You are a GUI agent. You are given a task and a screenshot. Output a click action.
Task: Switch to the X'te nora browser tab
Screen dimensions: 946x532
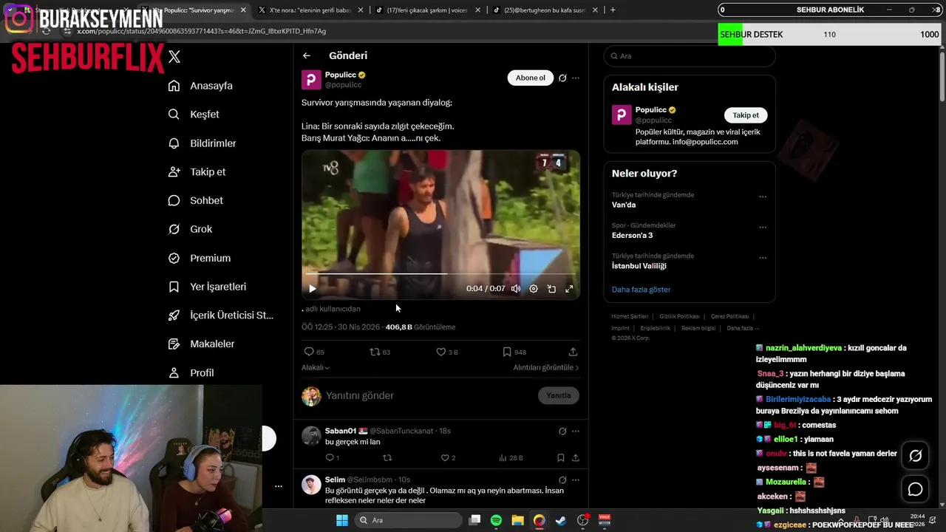[310, 10]
